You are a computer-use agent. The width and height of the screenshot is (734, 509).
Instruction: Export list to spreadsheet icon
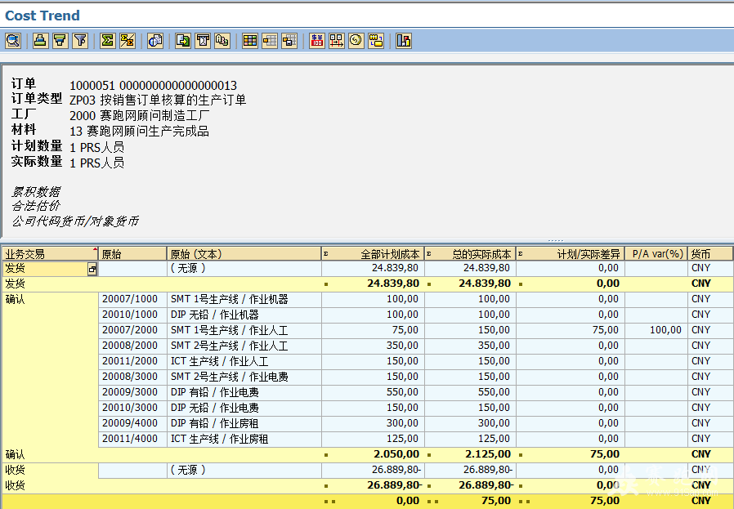pyautogui.click(x=183, y=41)
